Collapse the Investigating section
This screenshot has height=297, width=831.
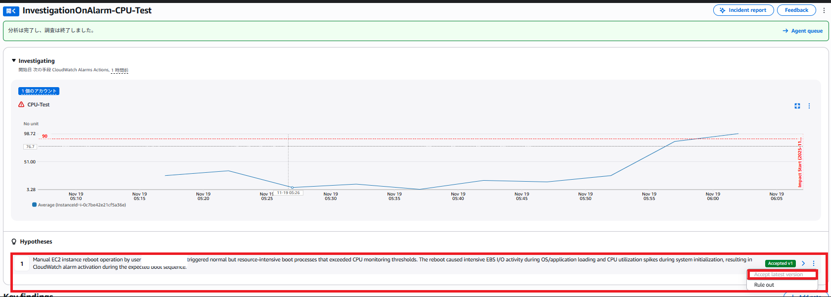coord(14,61)
